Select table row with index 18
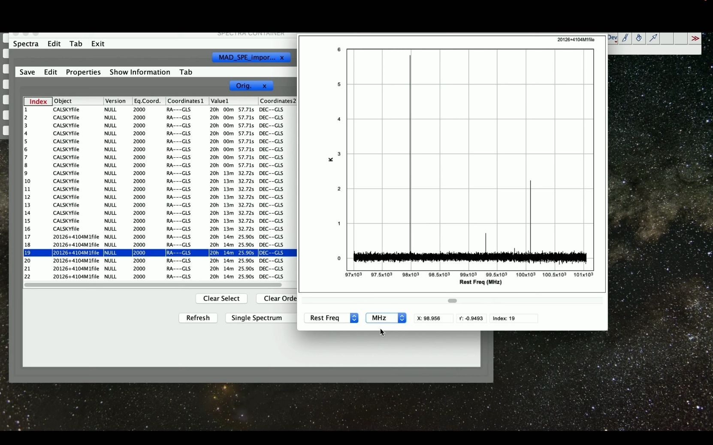Screen dimensions: 713x445 coord(160,245)
